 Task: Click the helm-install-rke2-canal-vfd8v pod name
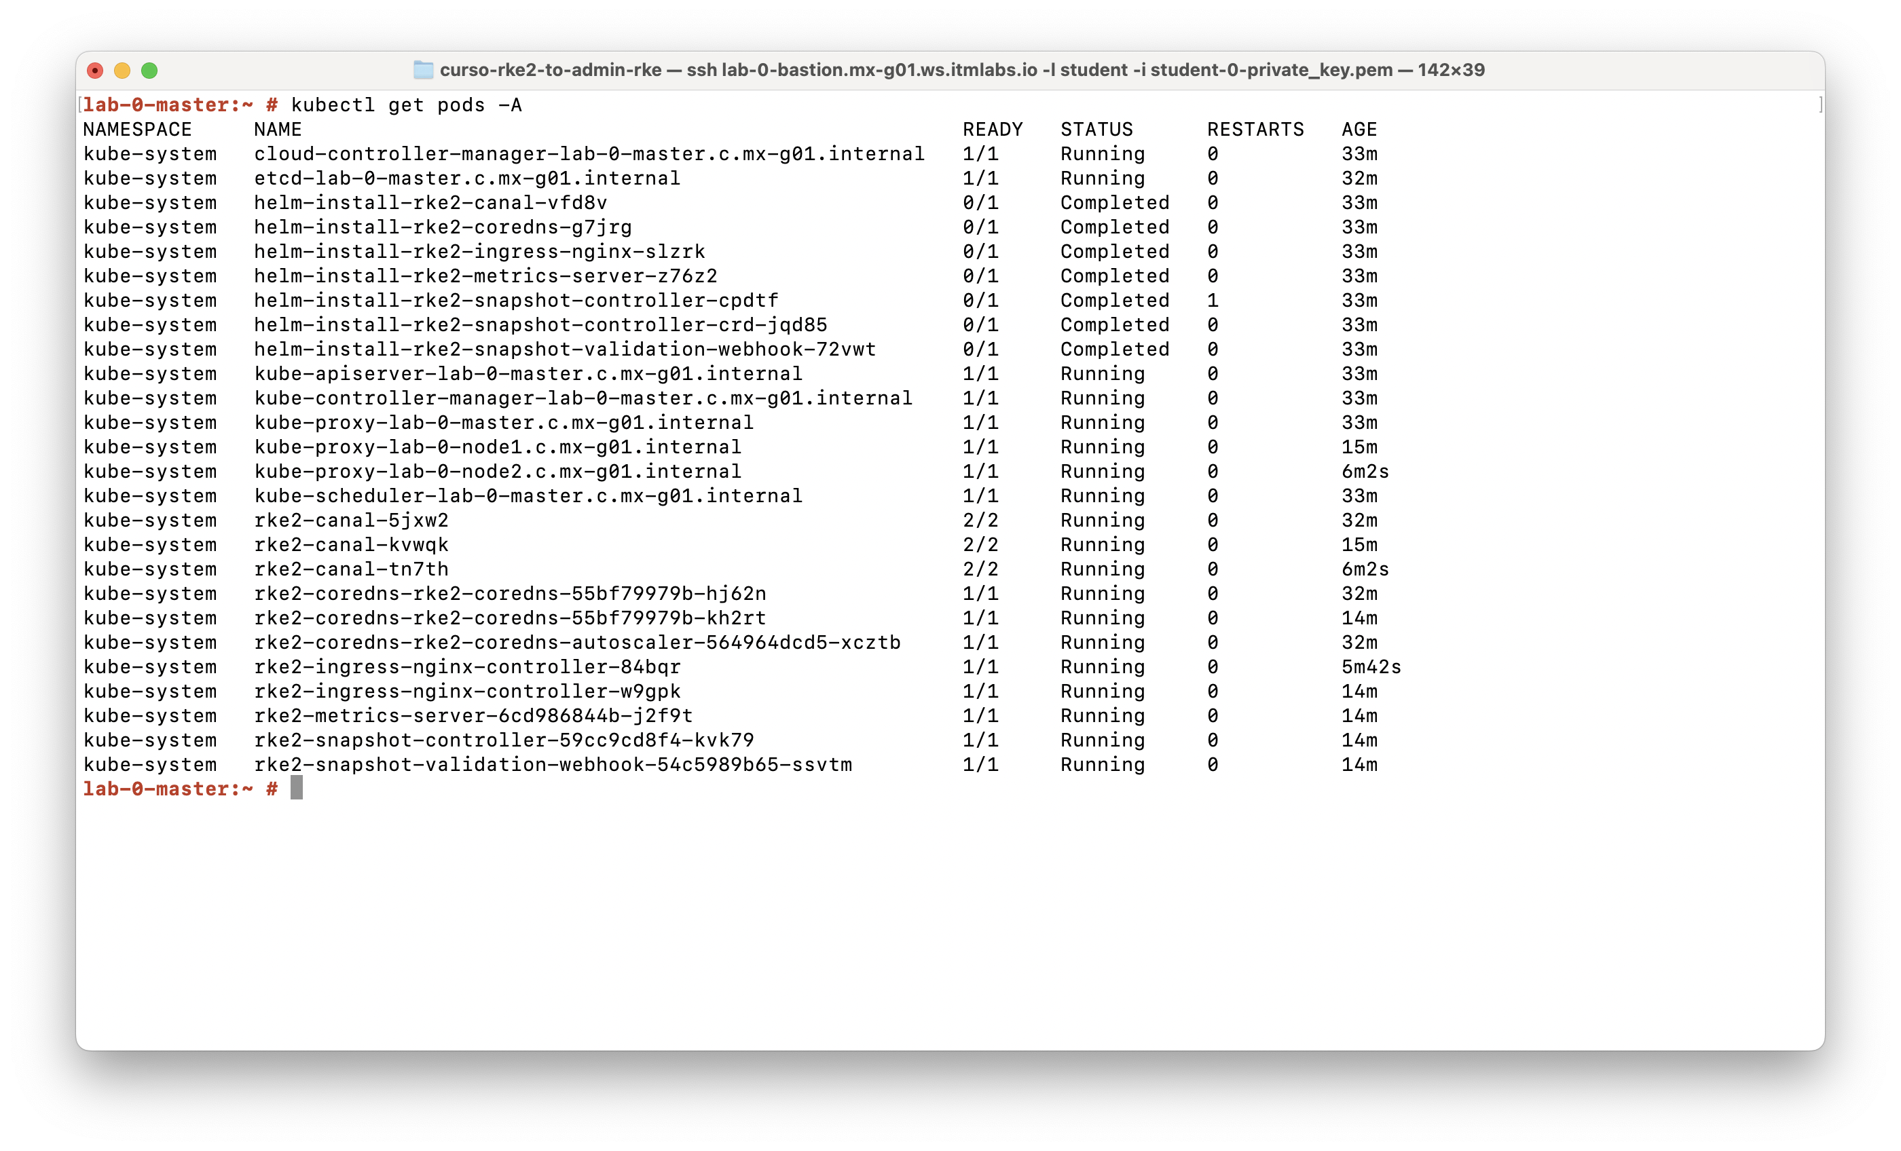(x=430, y=203)
